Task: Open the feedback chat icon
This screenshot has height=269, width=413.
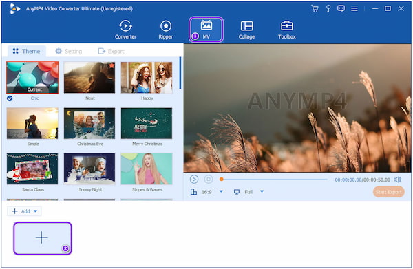Action: coord(341,8)
